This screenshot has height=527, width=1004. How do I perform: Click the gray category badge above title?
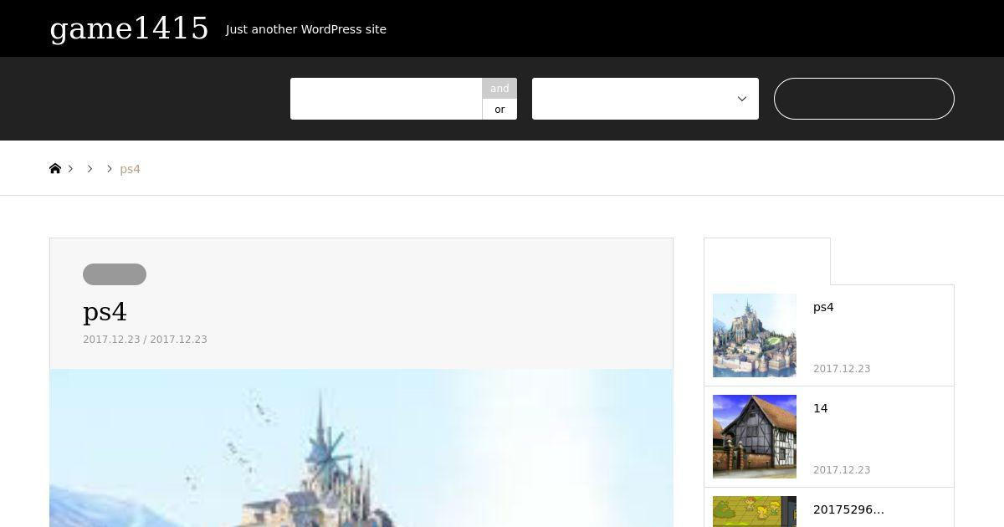tap(115, 274)
